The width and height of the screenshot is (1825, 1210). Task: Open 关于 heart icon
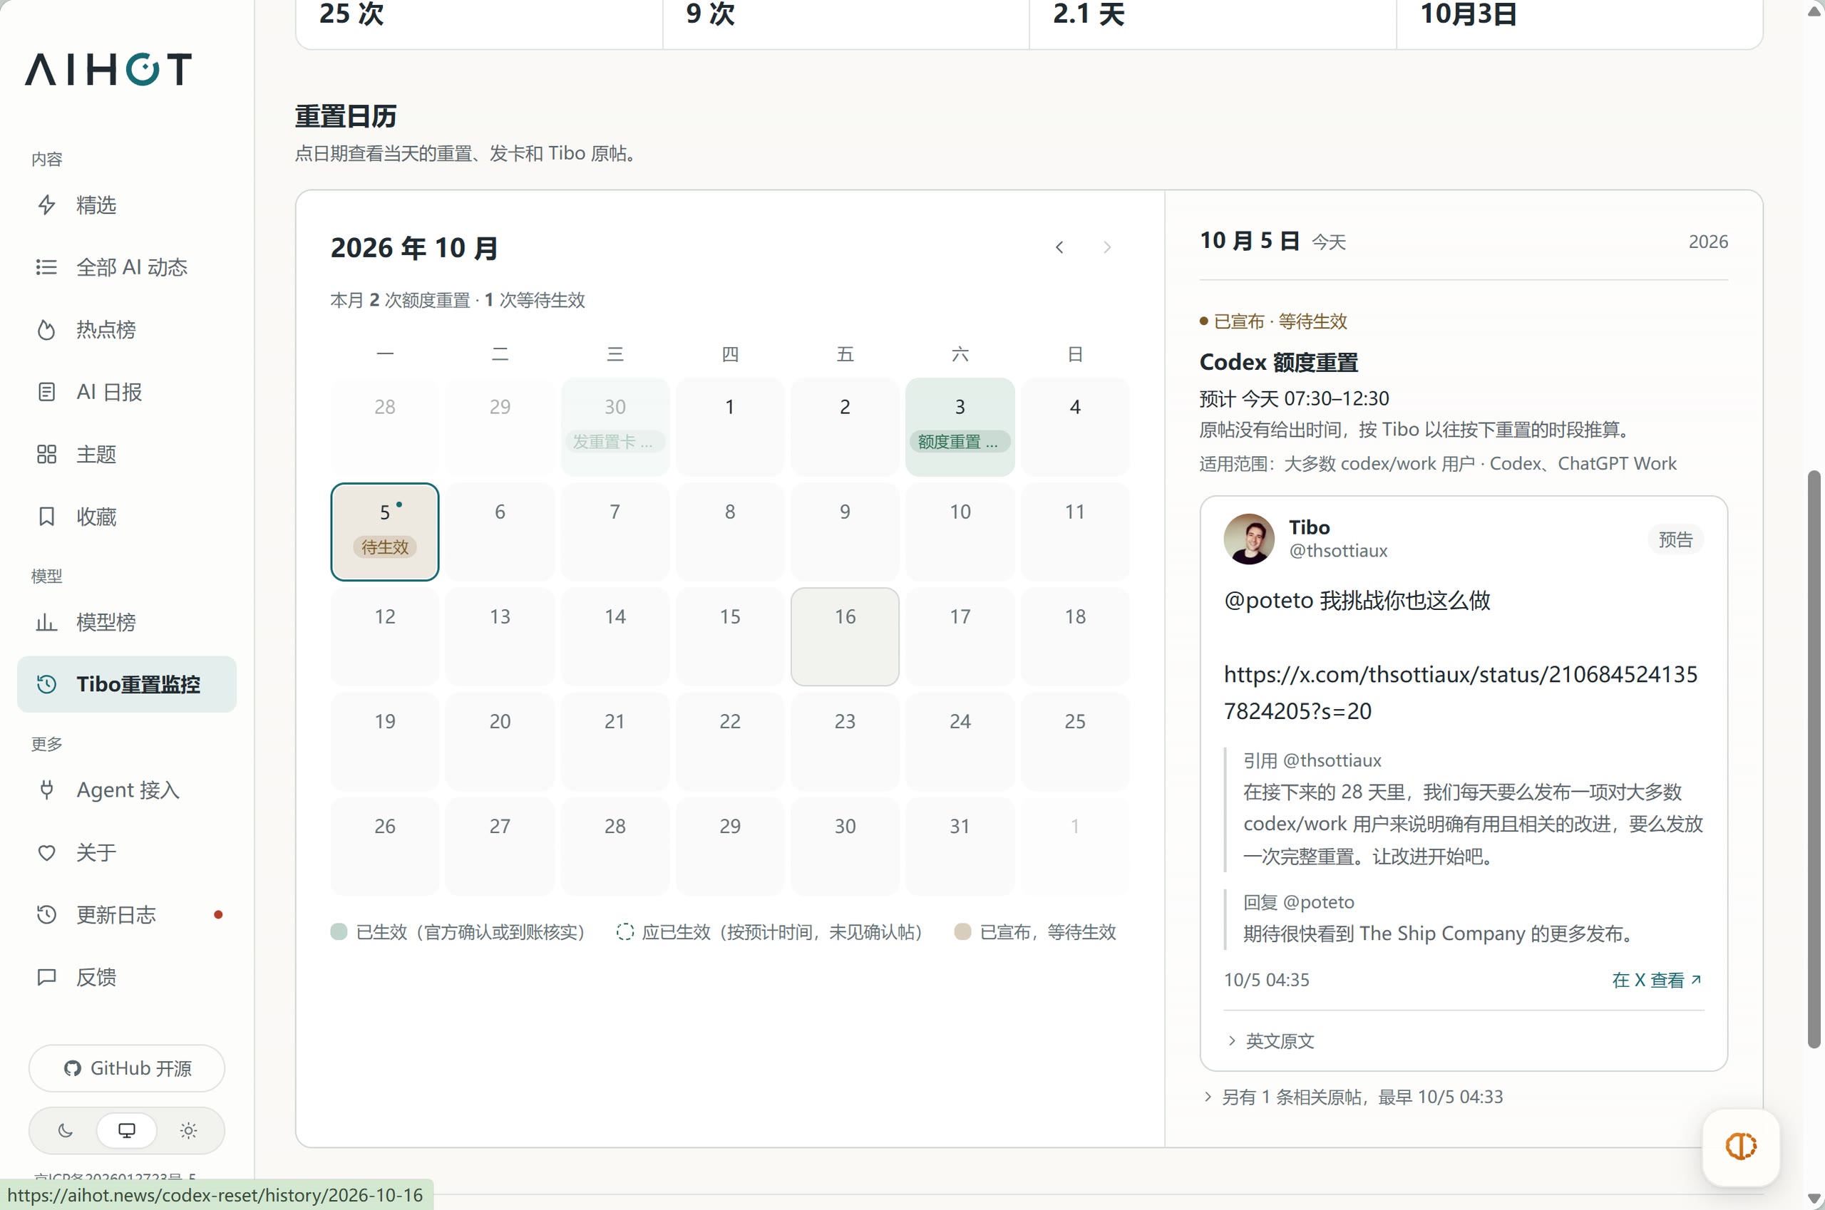(x=46, y=852)
